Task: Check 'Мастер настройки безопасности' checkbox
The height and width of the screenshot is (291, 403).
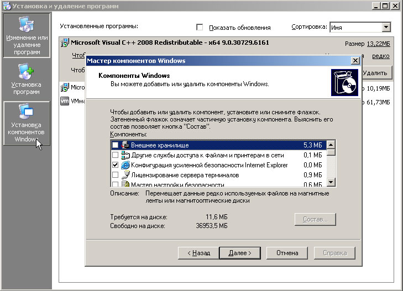Action: [x=116, y=184]
